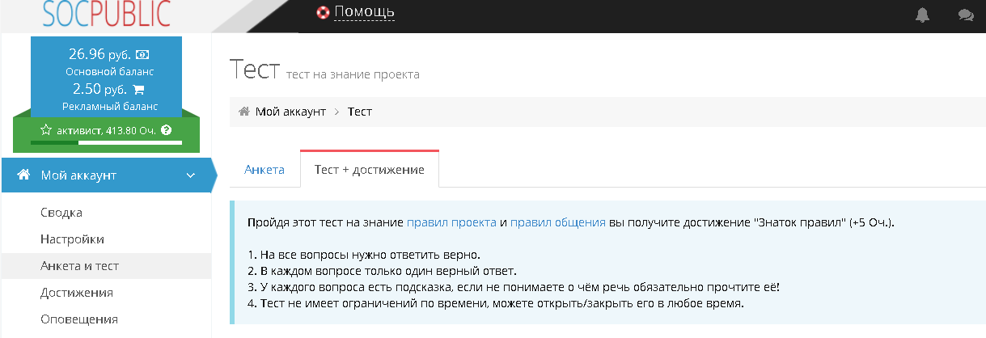
Task: Click the SOCPUBLIC logo
Action: 107,13
